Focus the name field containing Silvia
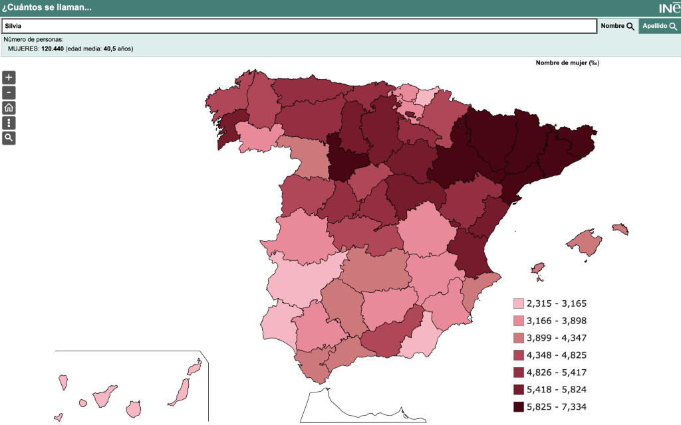681x425 pixels. coord(299,26)
